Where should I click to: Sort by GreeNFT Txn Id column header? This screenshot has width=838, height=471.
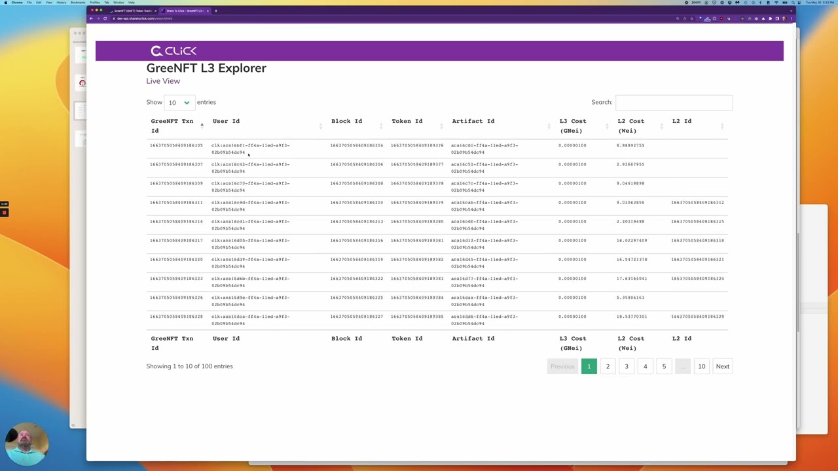pyautogui.click(x=176, y=126)
